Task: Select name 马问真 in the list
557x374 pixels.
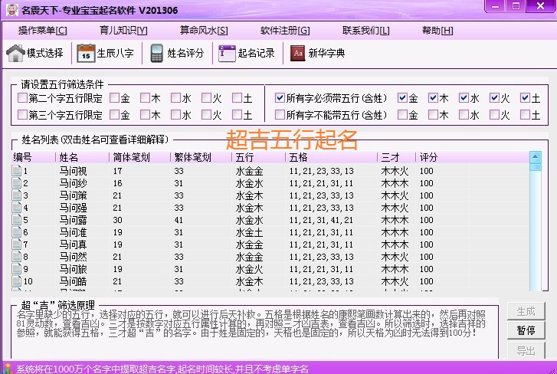Action: tap(74, 244)
